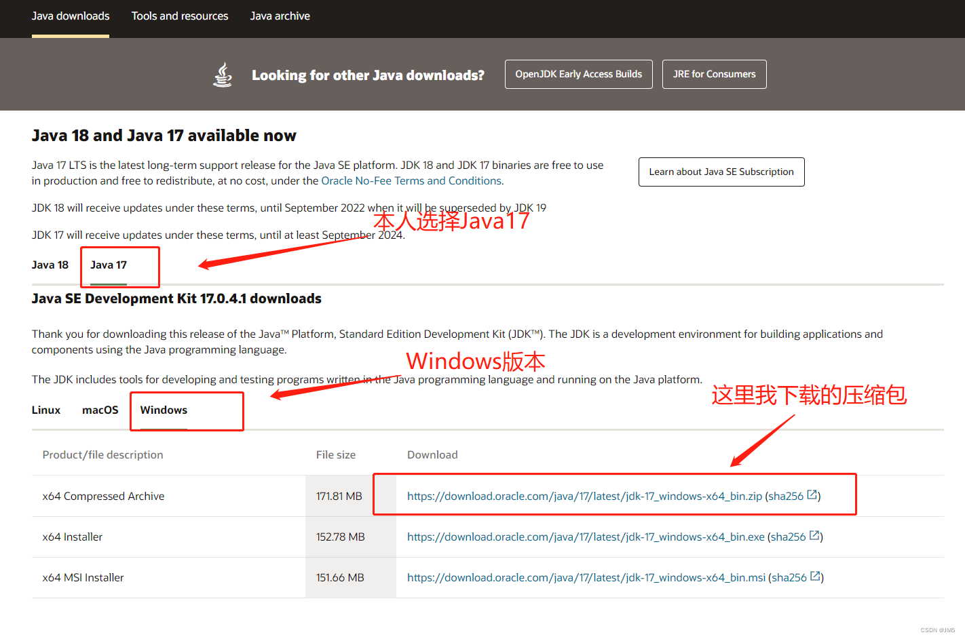
Task: Click the 'File size' column header
Action: coord(336,455)
